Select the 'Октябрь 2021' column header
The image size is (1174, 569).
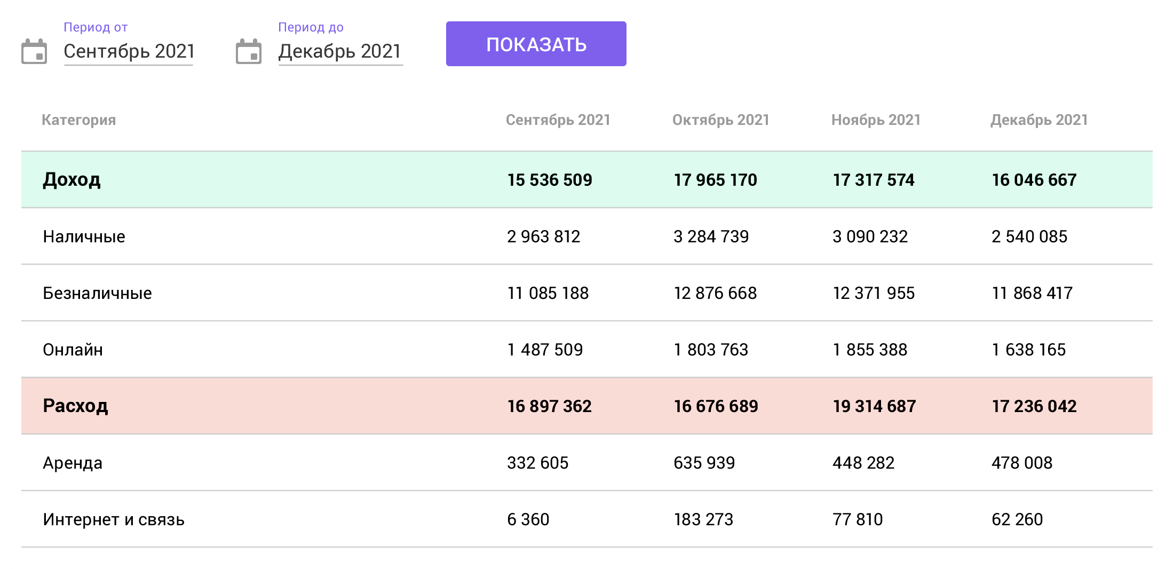(720, 120)
